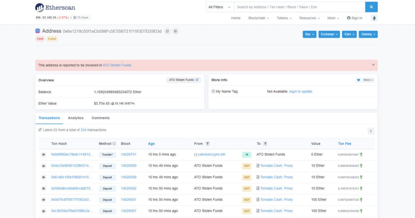Click gas icon for fee 0.109787675251
Screen dimensions: 415x218
click(361, 189)
